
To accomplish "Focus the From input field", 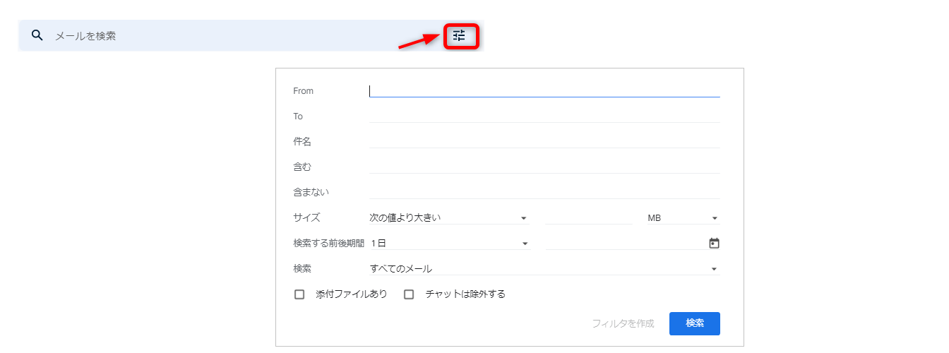I will tap(544, 90).
